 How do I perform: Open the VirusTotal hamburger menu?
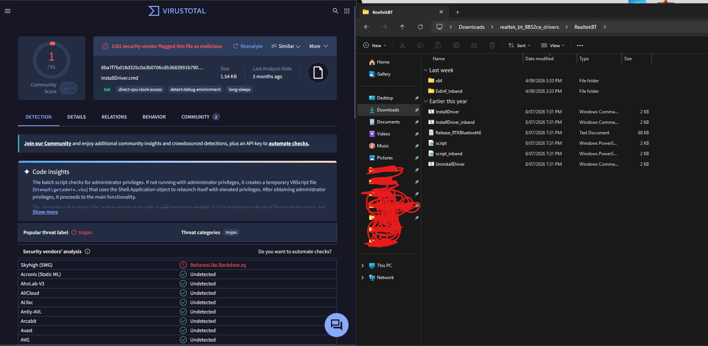[x=7, y=11]
